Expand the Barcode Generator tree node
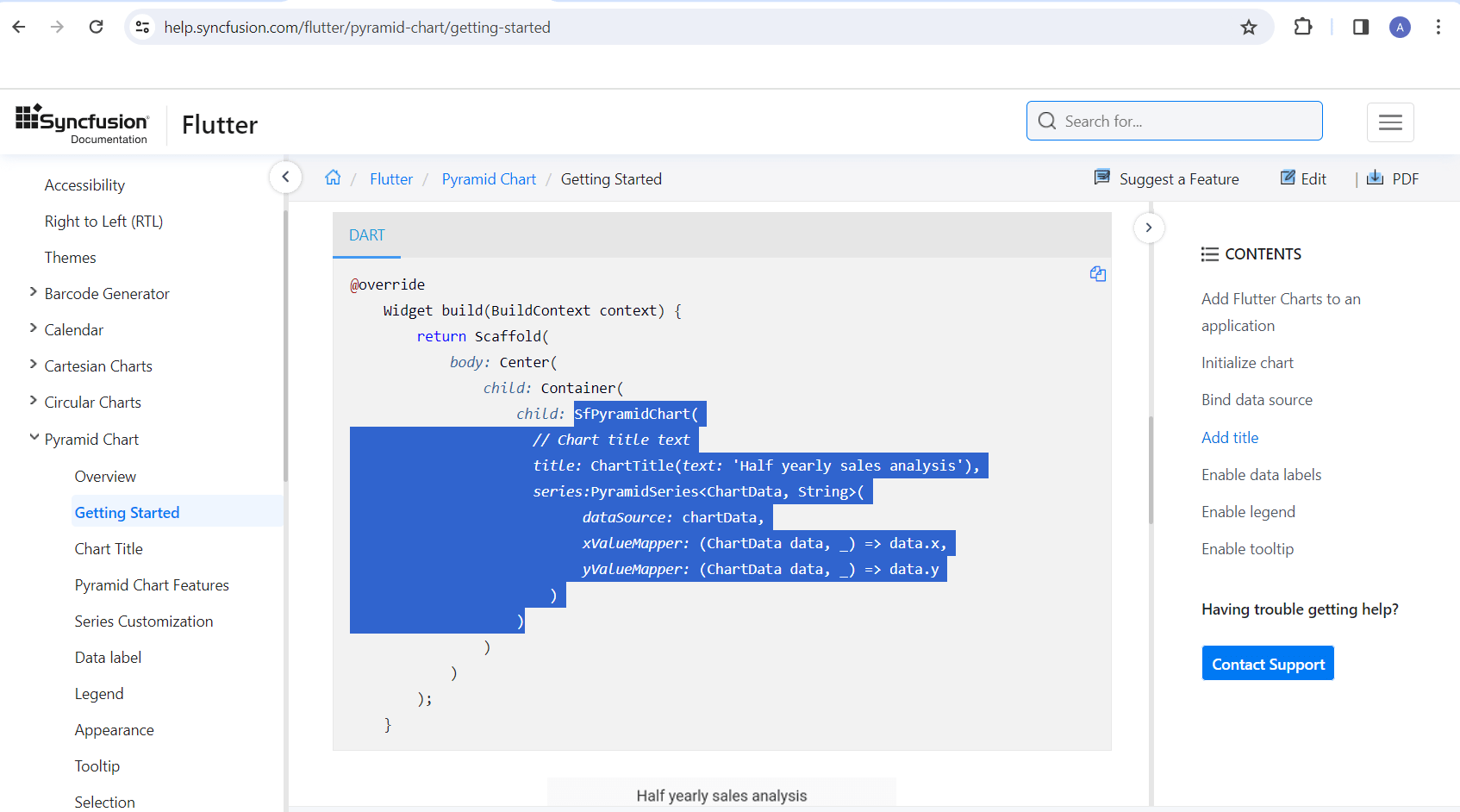Viewport: 1460px width, 812px height. point(34,293)
